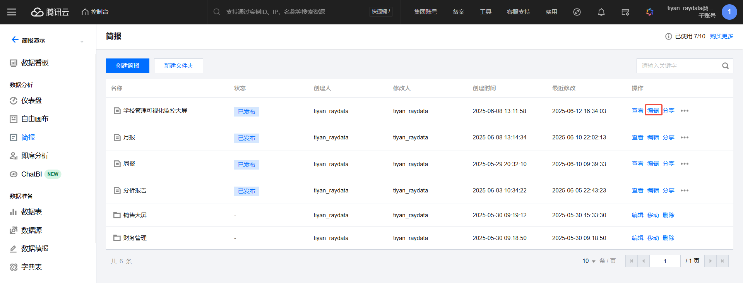Open the hamburger menu in top bar
Image resolution: width=743 pixels, height=283 pixels.
[12, 12]
